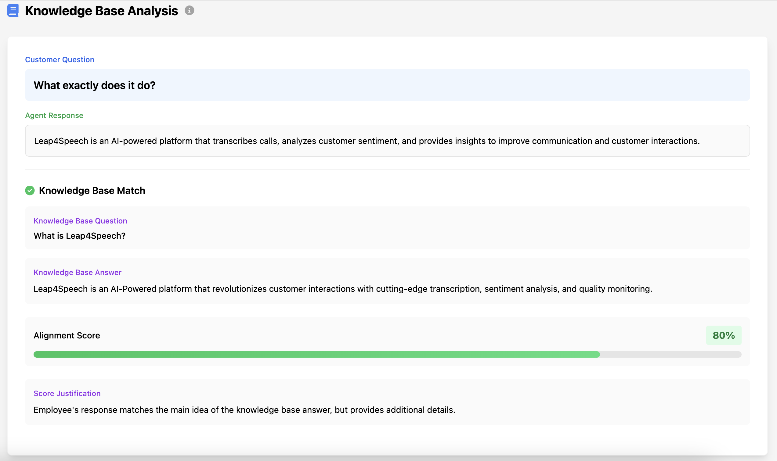The height and width of the screenshot is (461, 777).
Task: Click the info icon next to title
Action: tap(189, 11)
